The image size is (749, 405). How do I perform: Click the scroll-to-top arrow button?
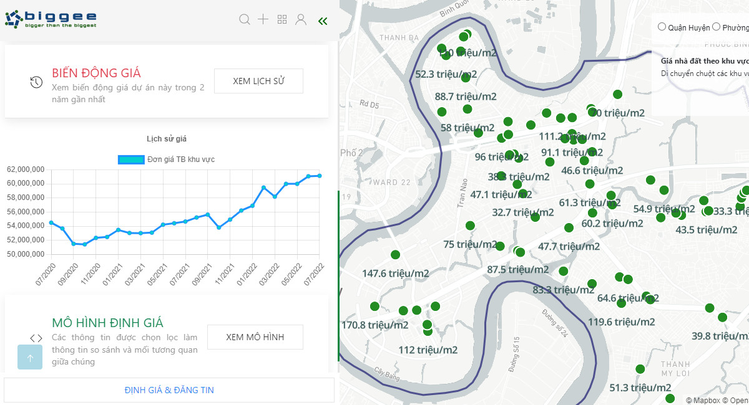point(30,358)
